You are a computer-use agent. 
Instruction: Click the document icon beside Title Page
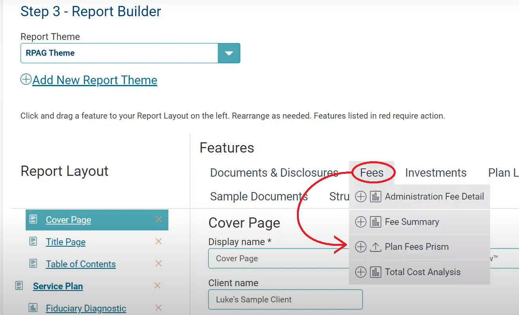pyautogui.click(x=34, y=241)
